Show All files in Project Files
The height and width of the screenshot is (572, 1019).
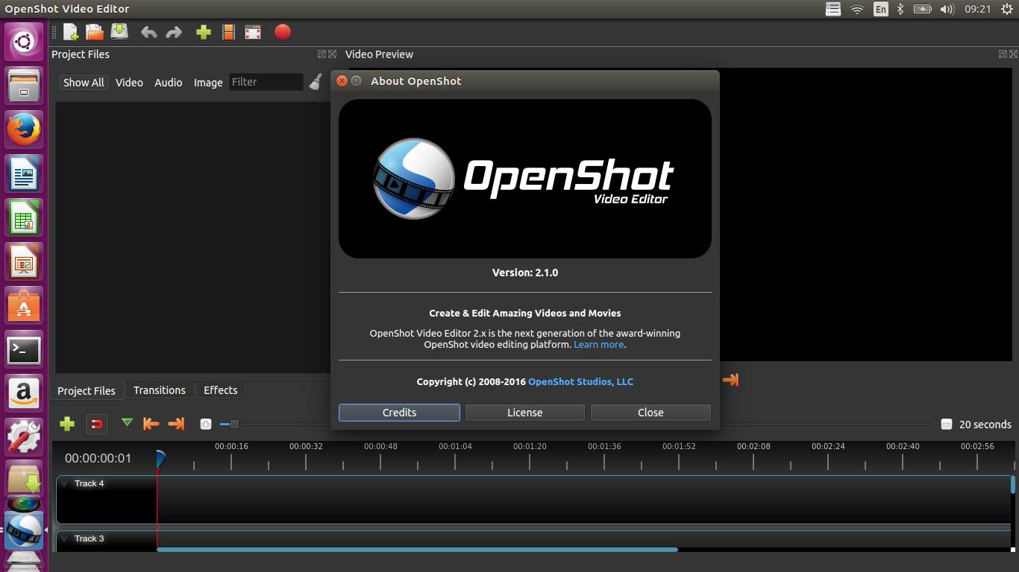(84, 83)
